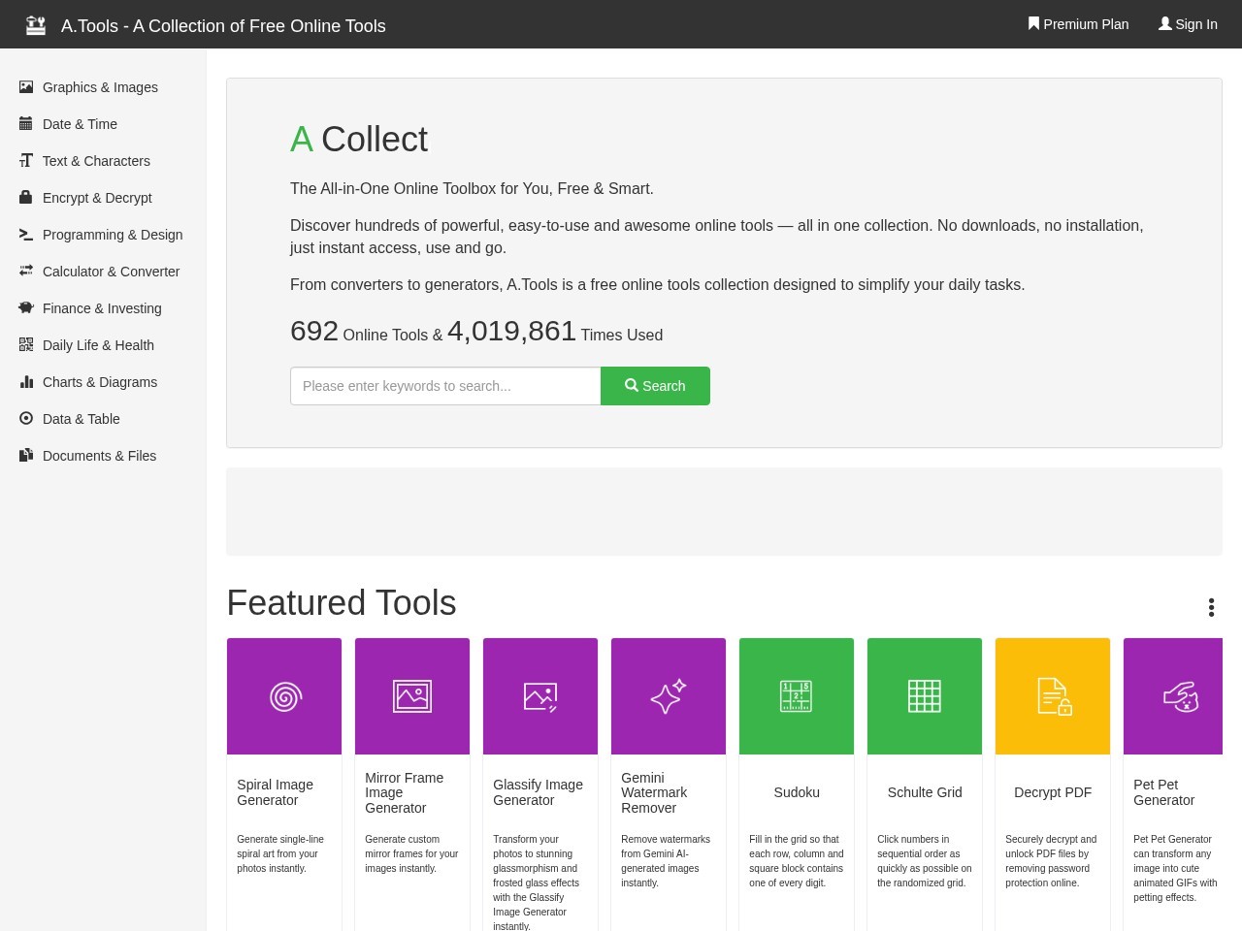Image resolution: width=1242 pixels, height=931 pixels.
Task: Click the '4,019,861' times used count
Action: [x=511, y=331]
